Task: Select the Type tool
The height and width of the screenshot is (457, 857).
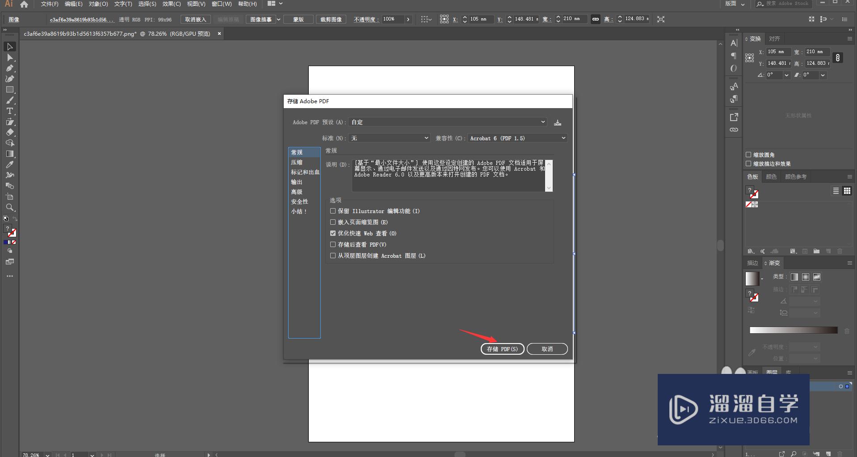Action: tap(10, 111)
